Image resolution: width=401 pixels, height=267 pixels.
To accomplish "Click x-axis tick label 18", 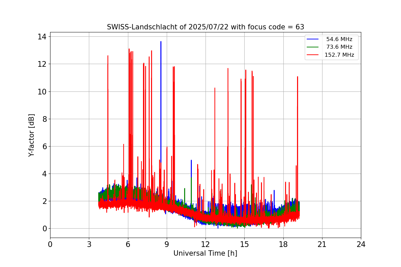I will point(283,244).
